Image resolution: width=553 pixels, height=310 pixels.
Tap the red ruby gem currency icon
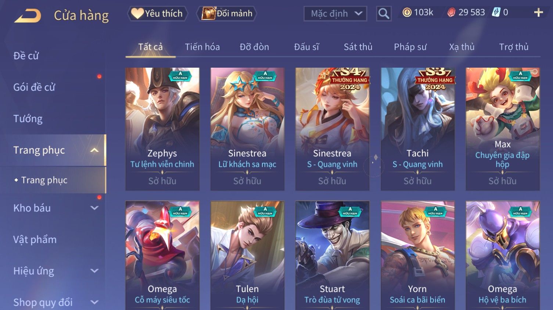pos(451,13)
